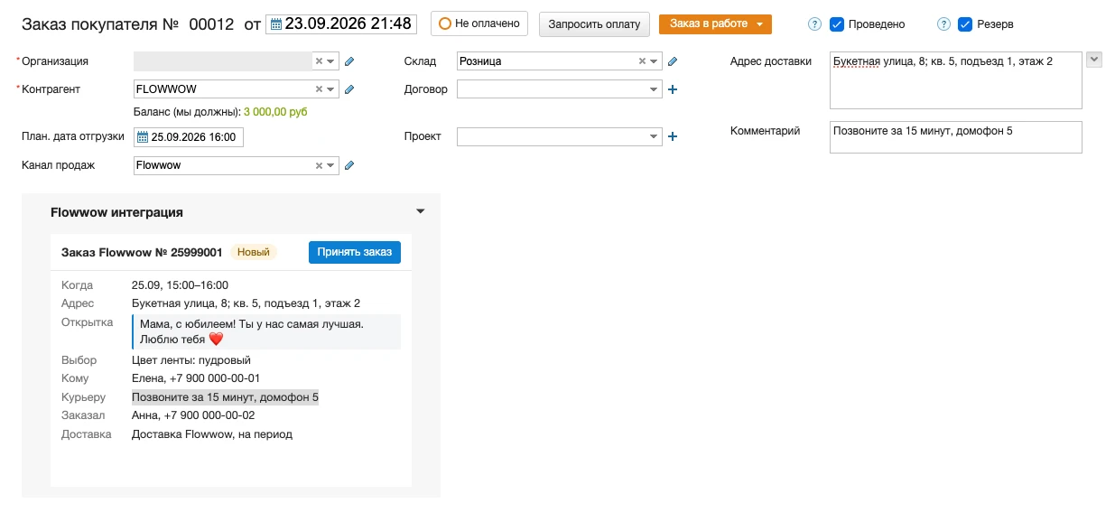Click the text Доставка Flowwow, на период
The width and height of the screenshot is (1115, 522).
(212, 434)
